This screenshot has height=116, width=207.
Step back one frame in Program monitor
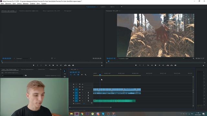click(x=152, y=65)
